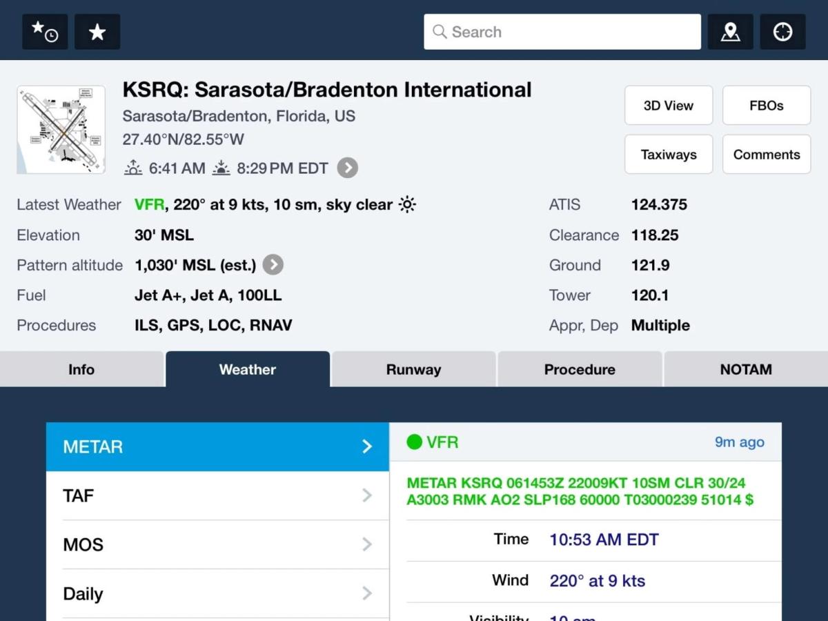Viewport: 828px width, 621px height.
Task: Open the recent favorites star-clock icon
Action: (45, 32)
